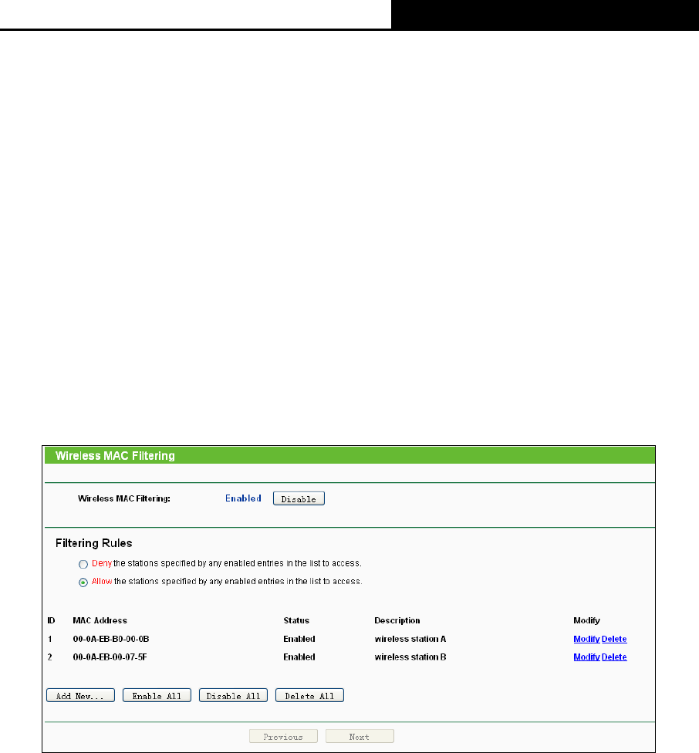
Task: Select the Deny stations radio button
Action: (x=83, y=564)
